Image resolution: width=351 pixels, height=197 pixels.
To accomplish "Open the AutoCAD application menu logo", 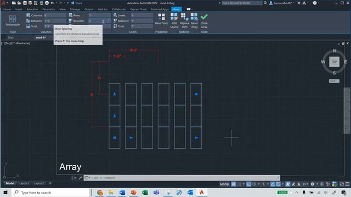I will click(3, 3).
